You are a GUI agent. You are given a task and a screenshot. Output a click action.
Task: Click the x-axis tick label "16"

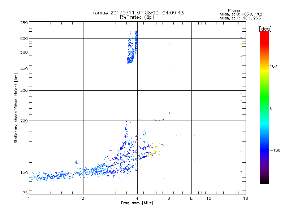pos(246,198)
